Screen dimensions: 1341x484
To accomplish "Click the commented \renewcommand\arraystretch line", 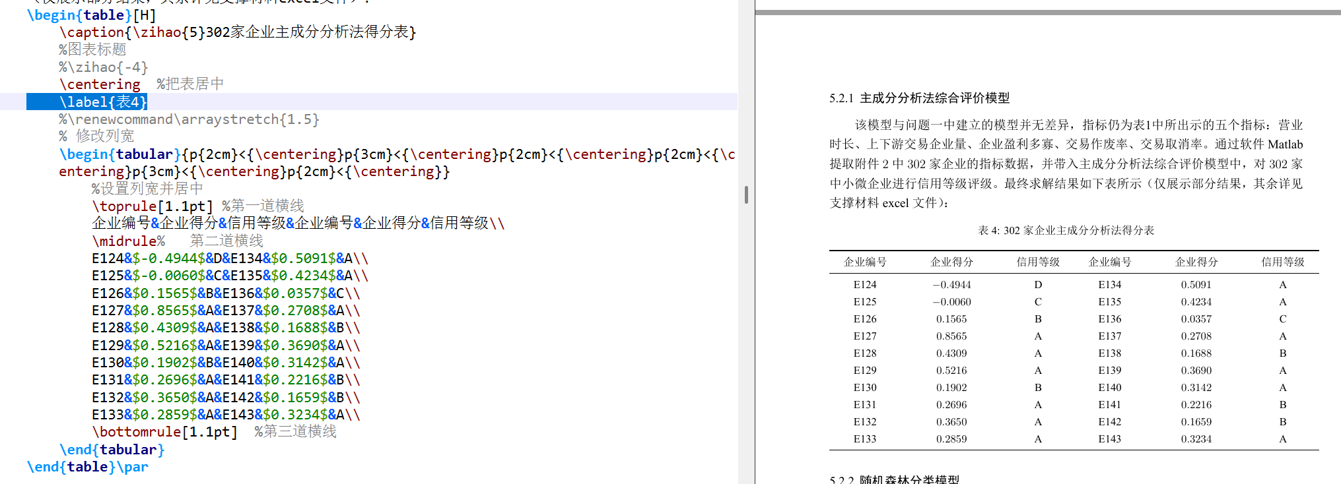I will pyautogui.click(x=189, y=119).
